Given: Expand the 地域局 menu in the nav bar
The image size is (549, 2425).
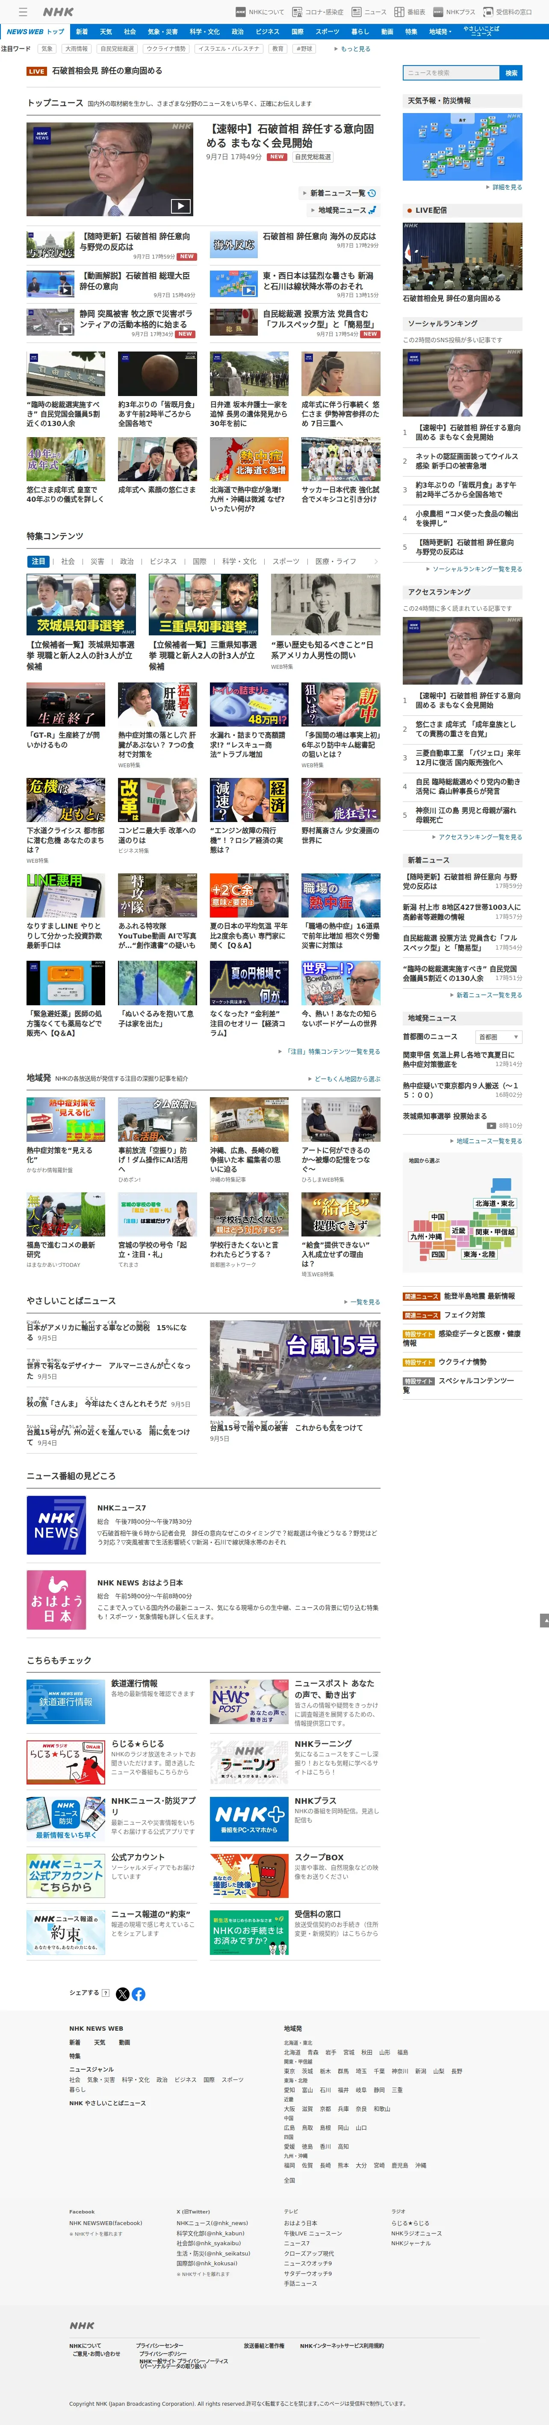Looking at the screenshot, I should [439, 31].
